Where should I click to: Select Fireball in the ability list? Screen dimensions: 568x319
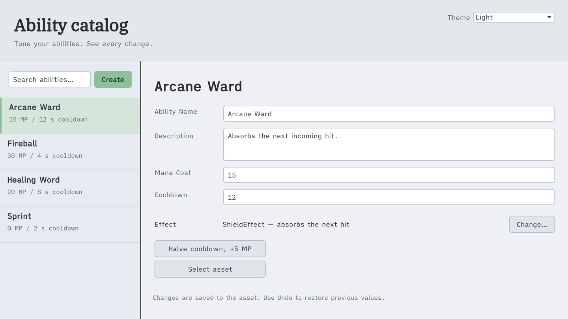point(70,152)
